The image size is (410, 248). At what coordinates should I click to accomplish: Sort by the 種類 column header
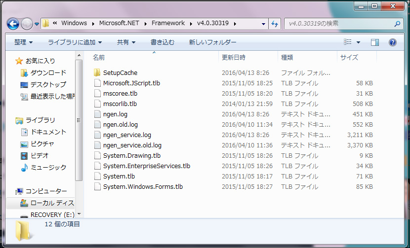pos(308,57)
